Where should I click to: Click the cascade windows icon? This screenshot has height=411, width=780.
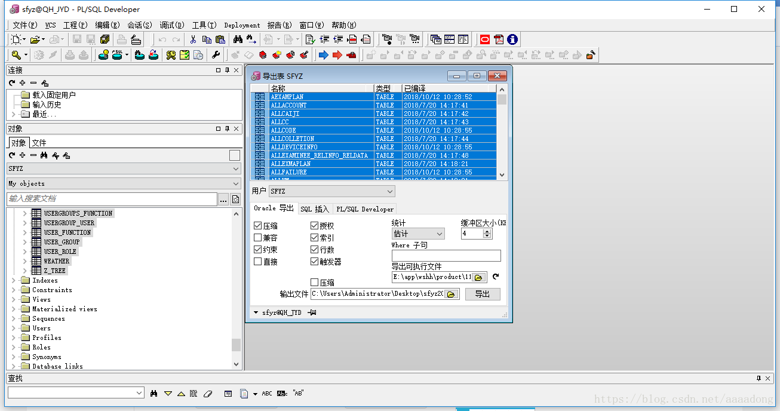click(x=435, y=39)
